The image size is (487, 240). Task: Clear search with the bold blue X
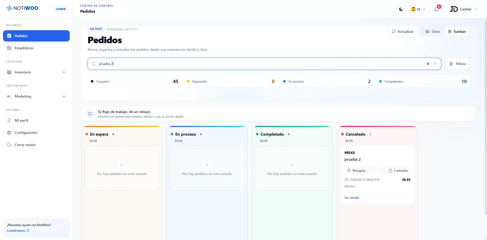(x=428, y=64)
